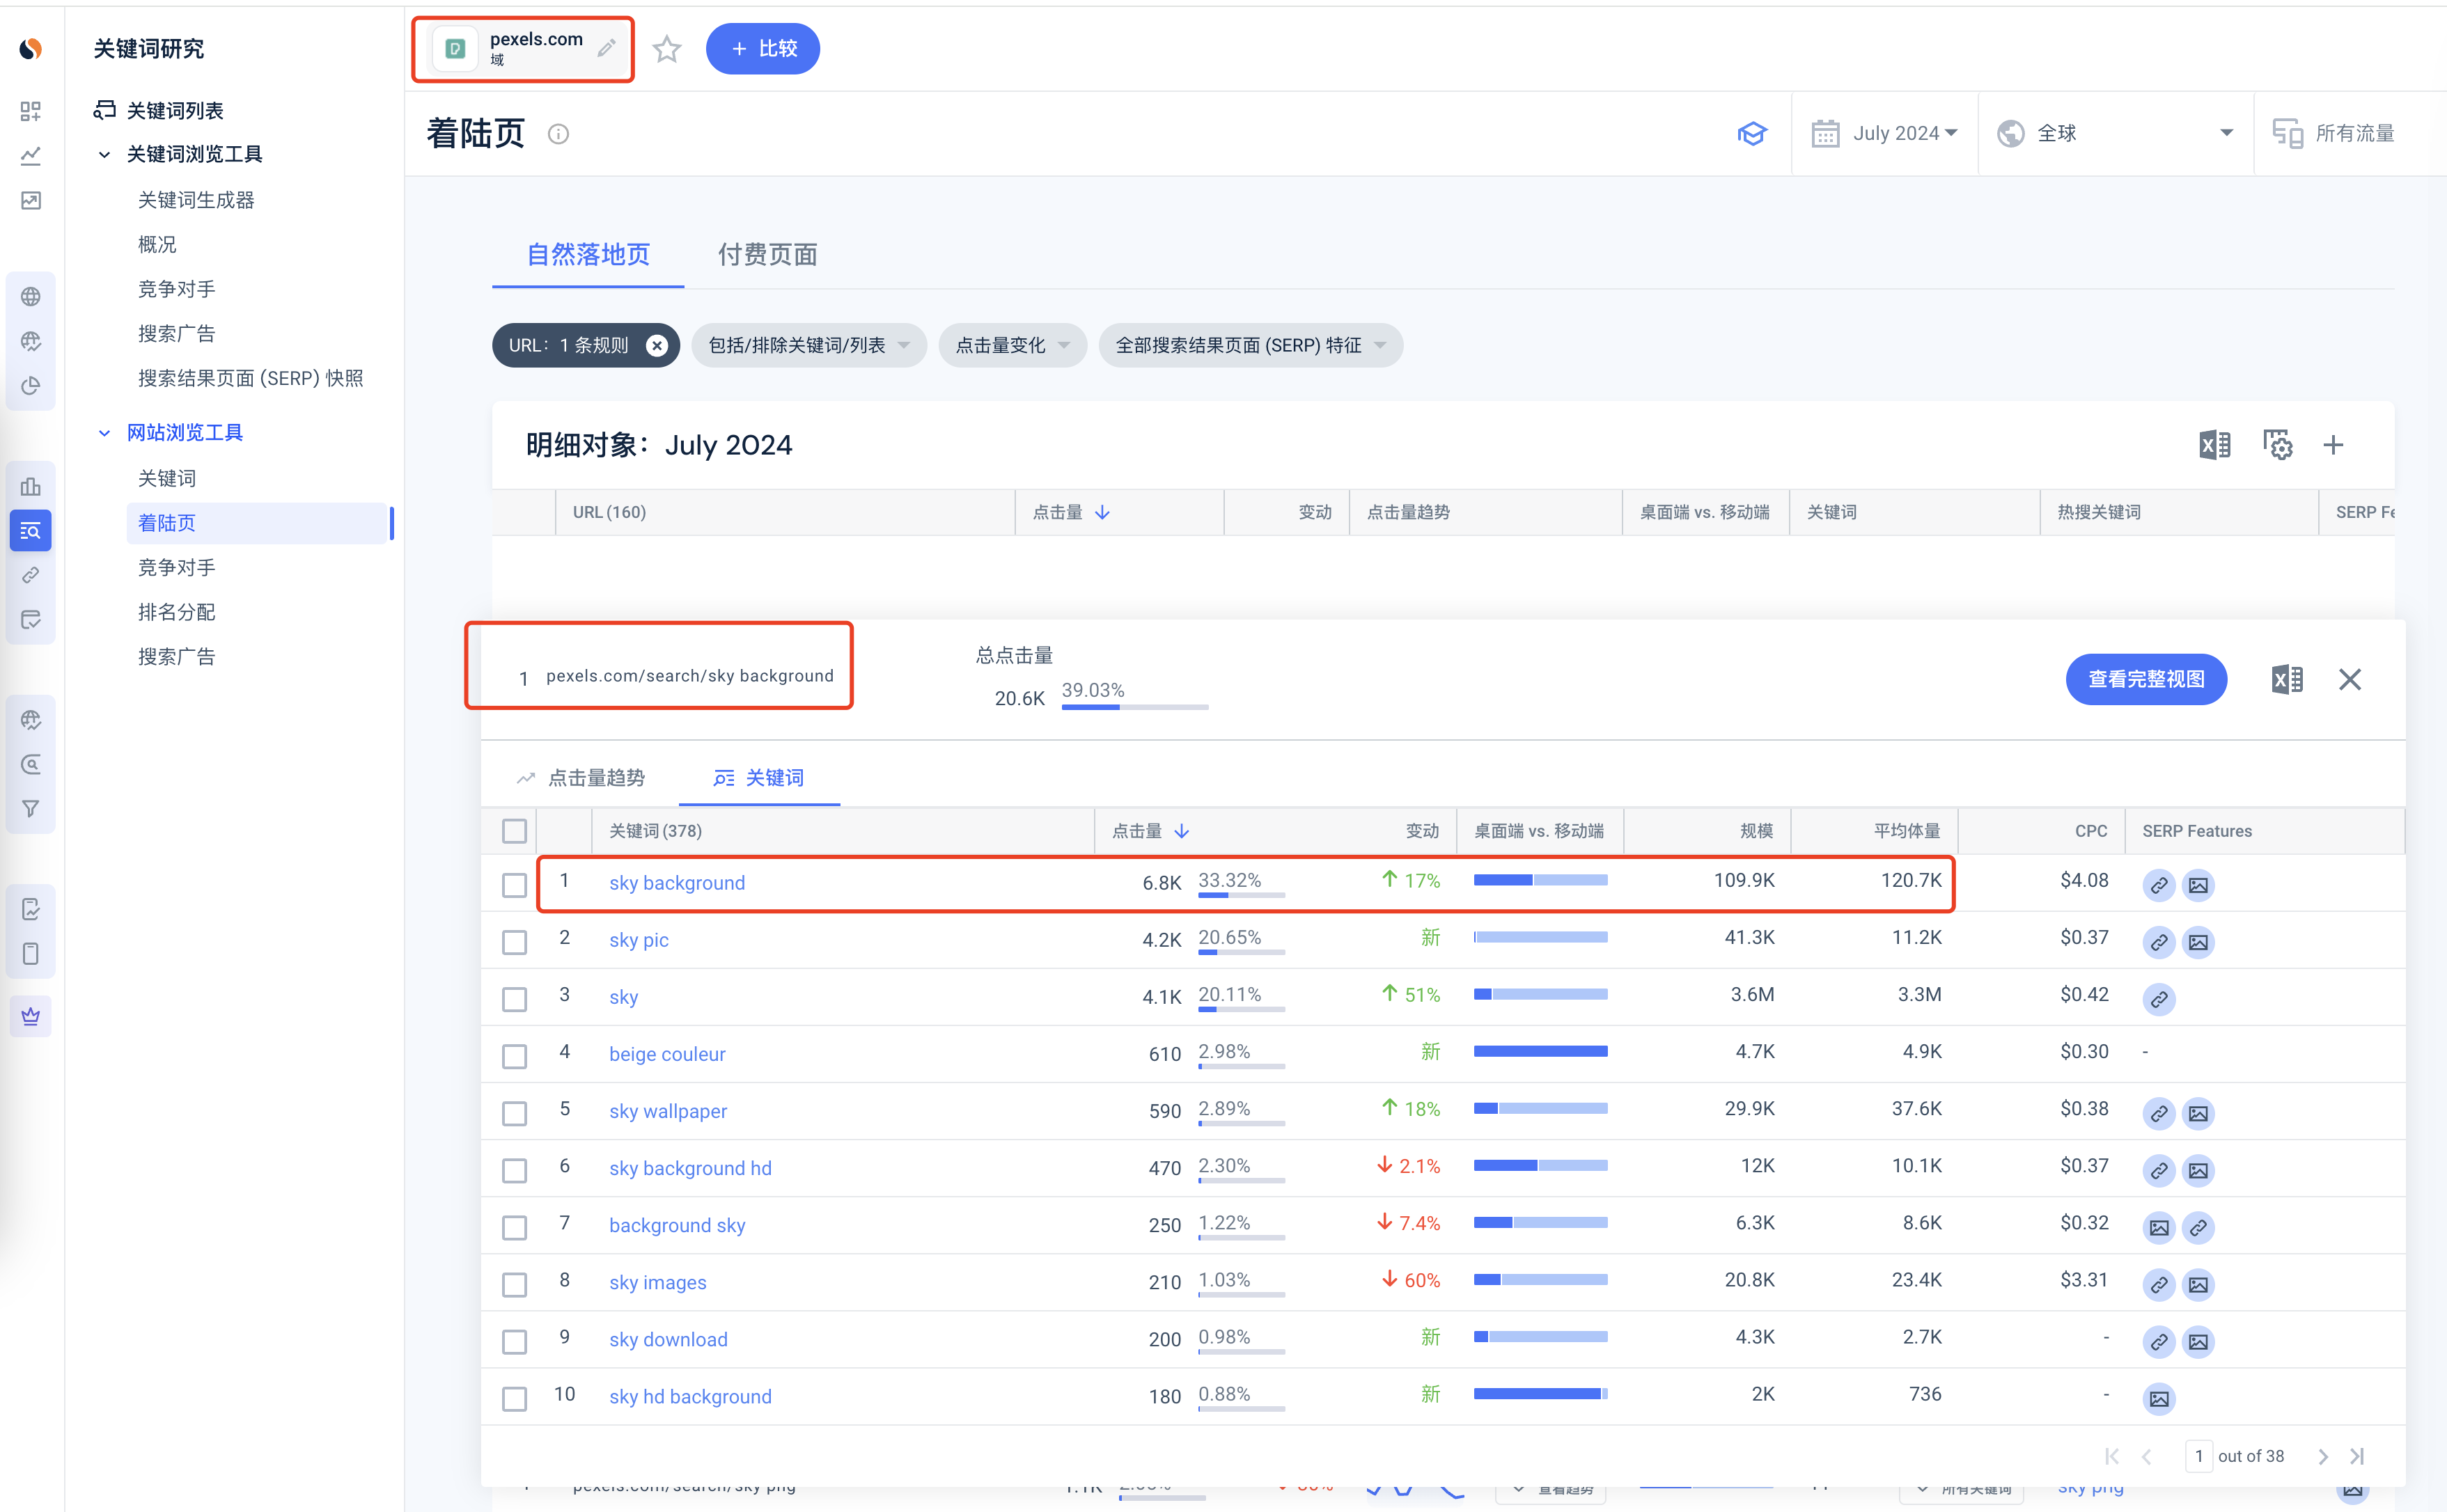Click the 比较 compare button
The width and height of the screenshot is (2447, 1512).
[763, 48]
